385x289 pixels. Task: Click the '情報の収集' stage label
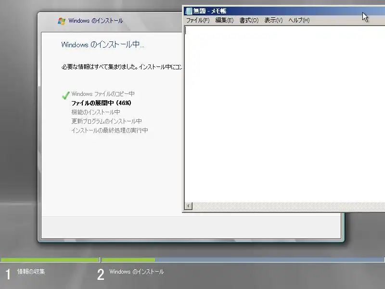tap(31, 272)
